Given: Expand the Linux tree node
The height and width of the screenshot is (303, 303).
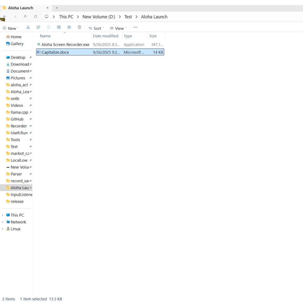Looking at the screenshot, I should point(3,229).
